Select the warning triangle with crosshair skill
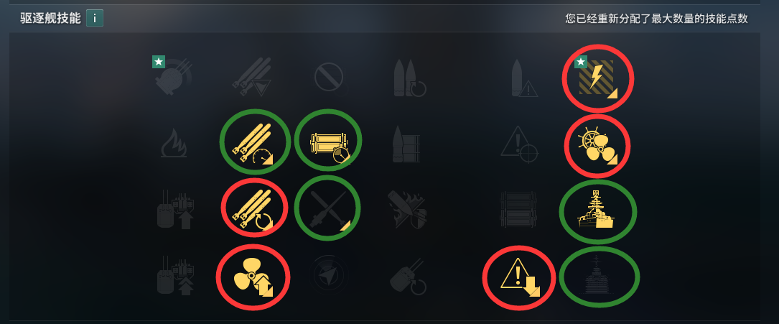This screenshot has height=324, width=779. 519,144
